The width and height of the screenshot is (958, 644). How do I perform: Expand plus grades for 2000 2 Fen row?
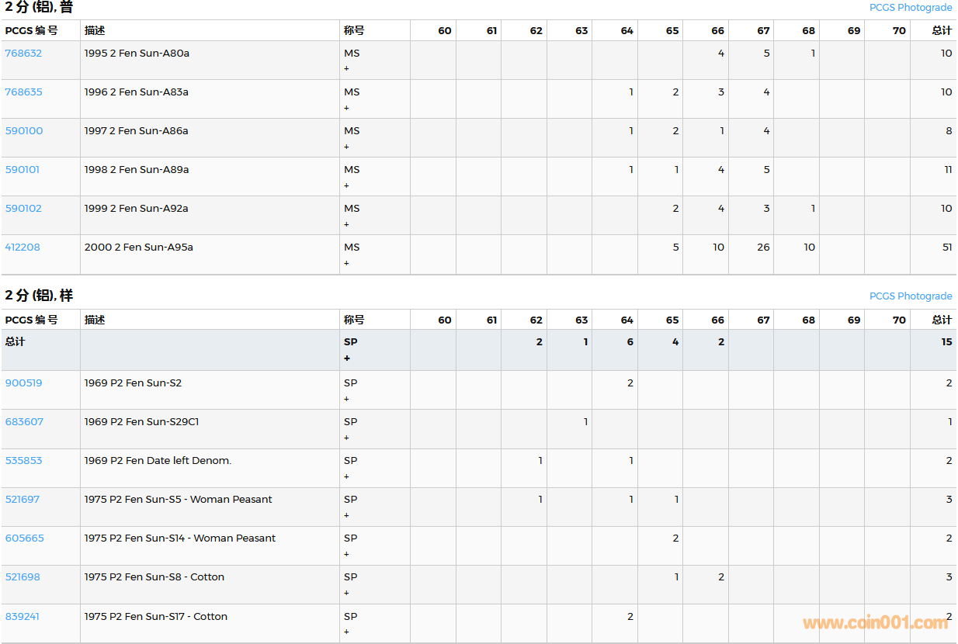click(x=346, y=263)
